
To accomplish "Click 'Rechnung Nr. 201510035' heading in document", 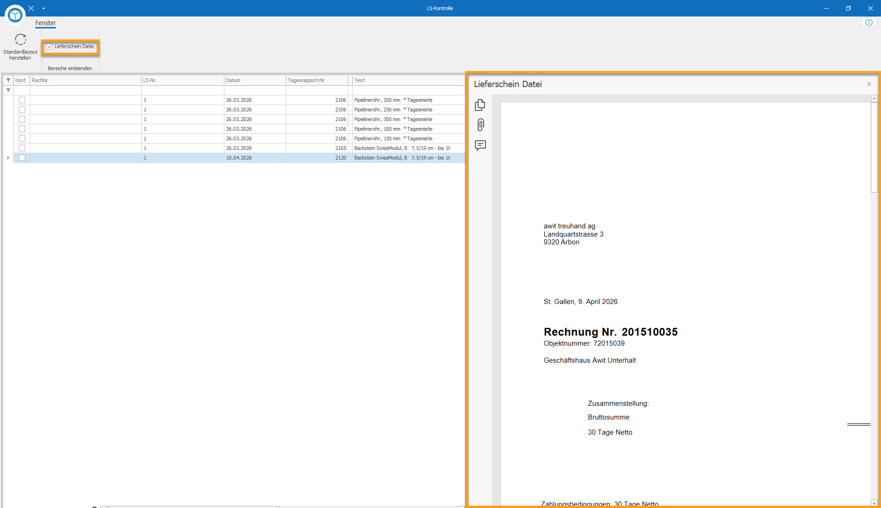I will coord(610,332).
